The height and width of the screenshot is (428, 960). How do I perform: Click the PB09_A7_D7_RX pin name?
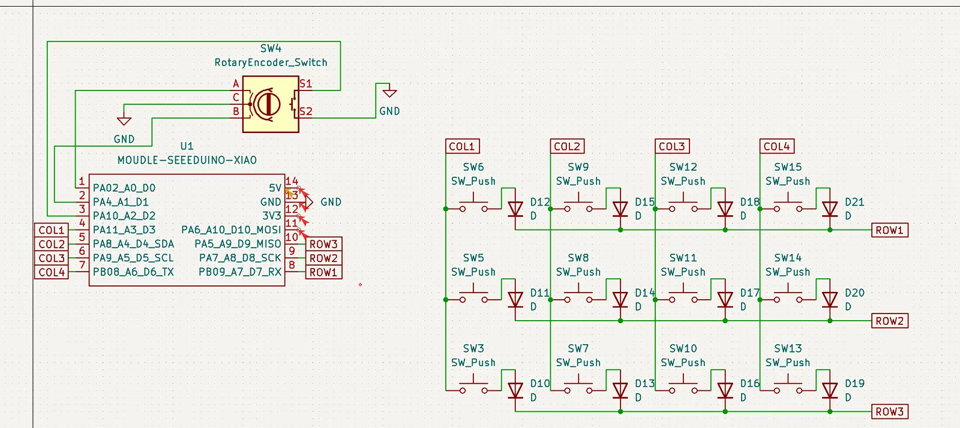point(240,272)
